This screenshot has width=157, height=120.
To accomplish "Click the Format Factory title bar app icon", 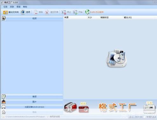I will [x=2, y=2].
